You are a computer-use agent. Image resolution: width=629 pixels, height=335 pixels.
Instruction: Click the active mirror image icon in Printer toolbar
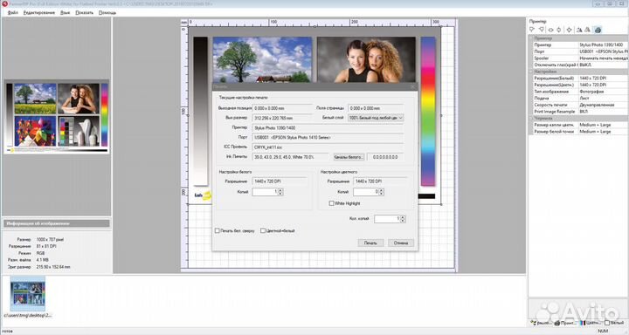click(579, 30)
